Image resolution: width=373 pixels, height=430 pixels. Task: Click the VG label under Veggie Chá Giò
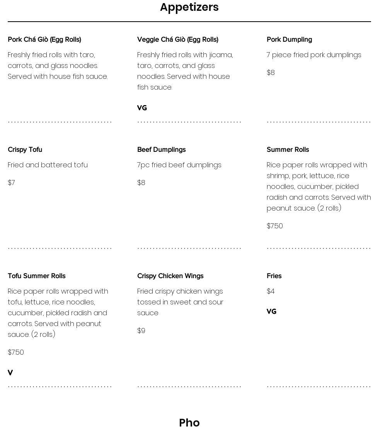(x=142, y=108)
